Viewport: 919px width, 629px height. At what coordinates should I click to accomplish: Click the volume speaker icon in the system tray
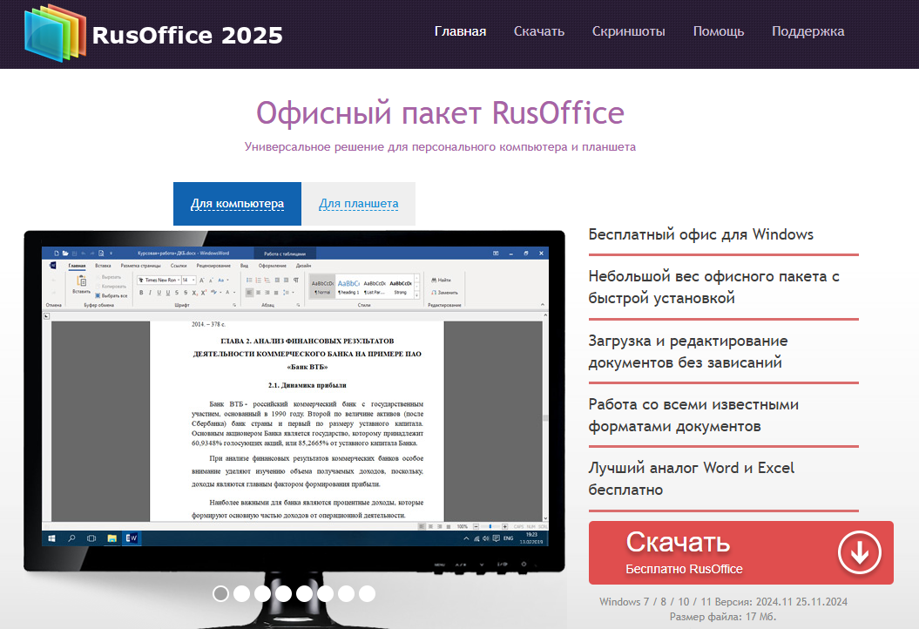pyautogui.click(x=486, y=538)
